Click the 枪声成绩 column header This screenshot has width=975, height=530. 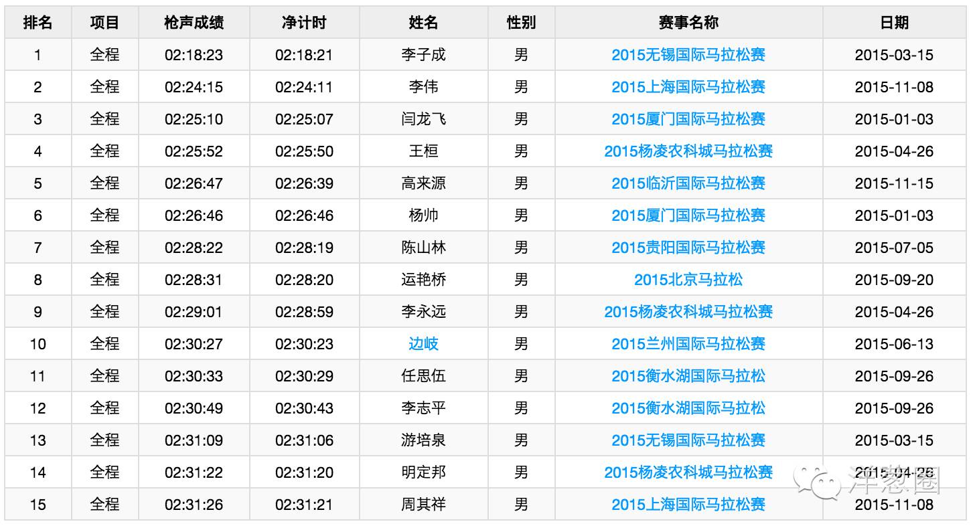(194, 23)
